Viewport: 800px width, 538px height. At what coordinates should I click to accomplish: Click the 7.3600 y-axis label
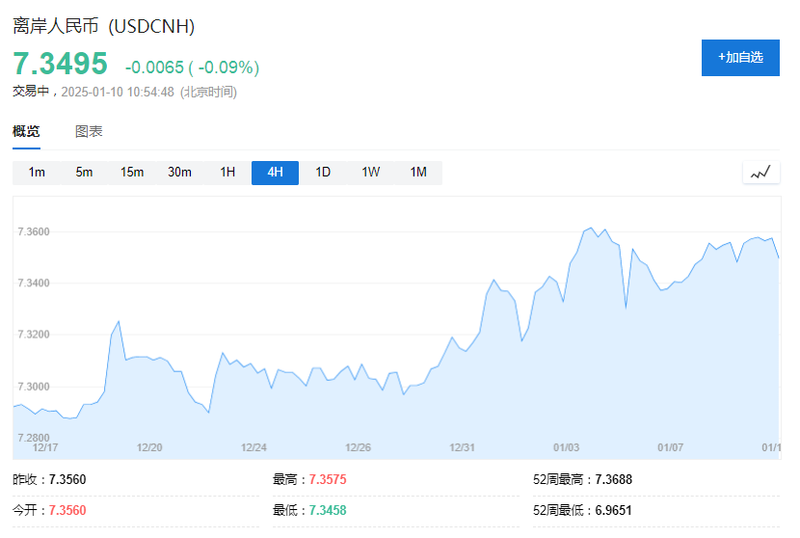tap(34, 231)
